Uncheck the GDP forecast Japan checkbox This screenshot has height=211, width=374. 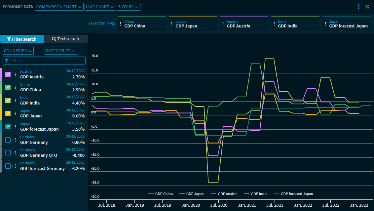[x=8, y=127]
